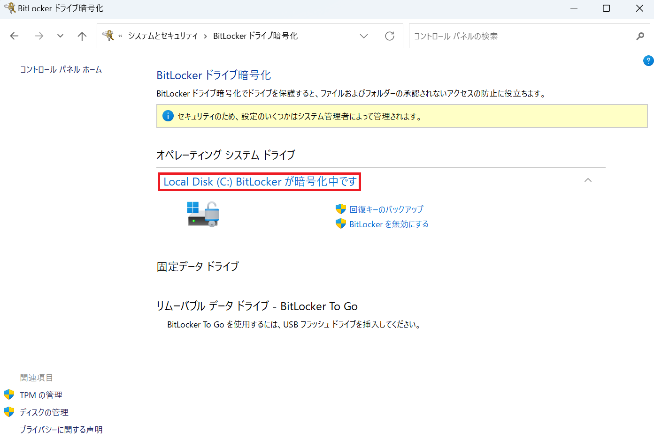Click リムーバブル データ ドライブ - BitLocker To Go heading

[257, 306]
